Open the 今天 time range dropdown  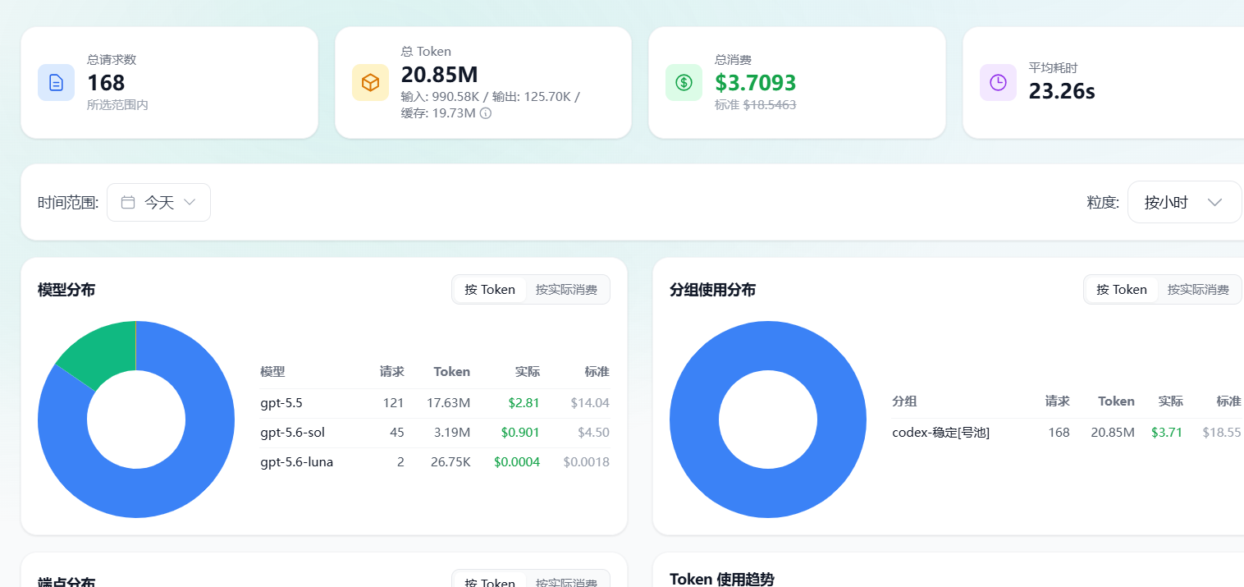point(158,202)
